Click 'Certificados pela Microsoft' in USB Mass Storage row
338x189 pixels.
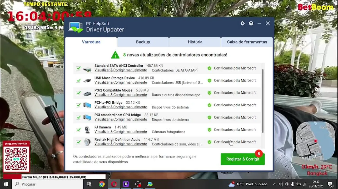pos(235,81)
